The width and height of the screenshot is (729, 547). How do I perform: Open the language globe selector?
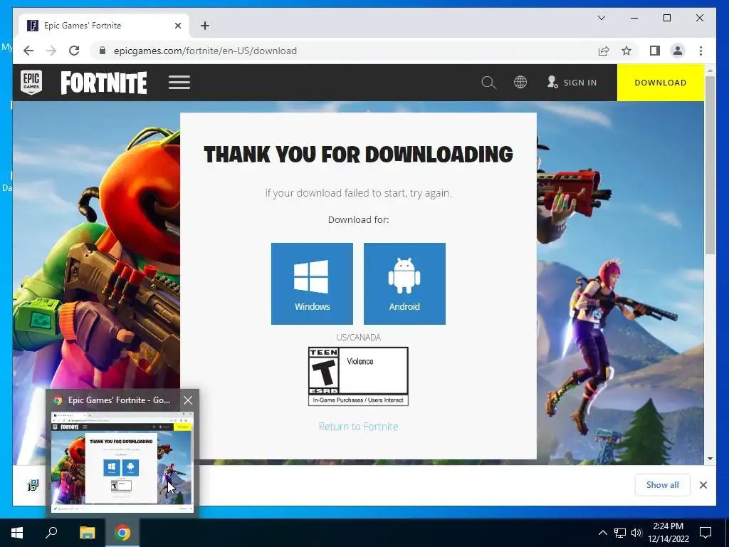(520, 83)
